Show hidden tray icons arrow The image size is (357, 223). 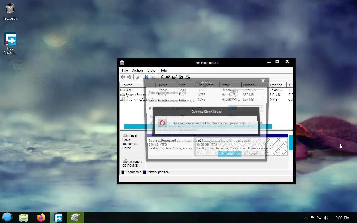[x=306, y=218]
